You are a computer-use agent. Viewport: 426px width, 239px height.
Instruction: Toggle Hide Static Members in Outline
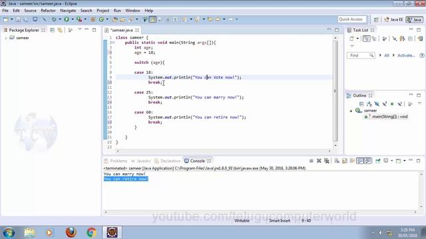pyautogui.click(x=384, y=104)
